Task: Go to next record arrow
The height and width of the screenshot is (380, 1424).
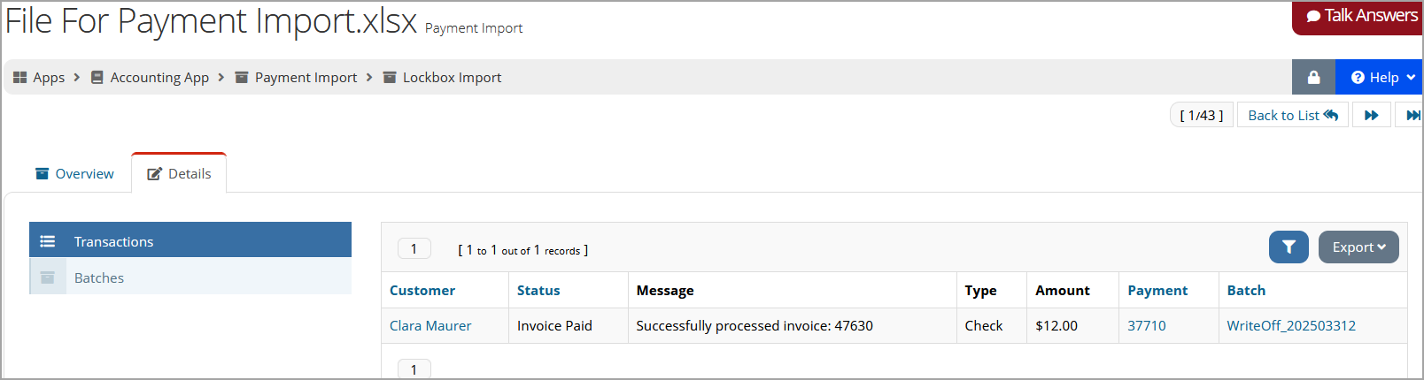Action: pyautogui.click(x=1371, y=115)
